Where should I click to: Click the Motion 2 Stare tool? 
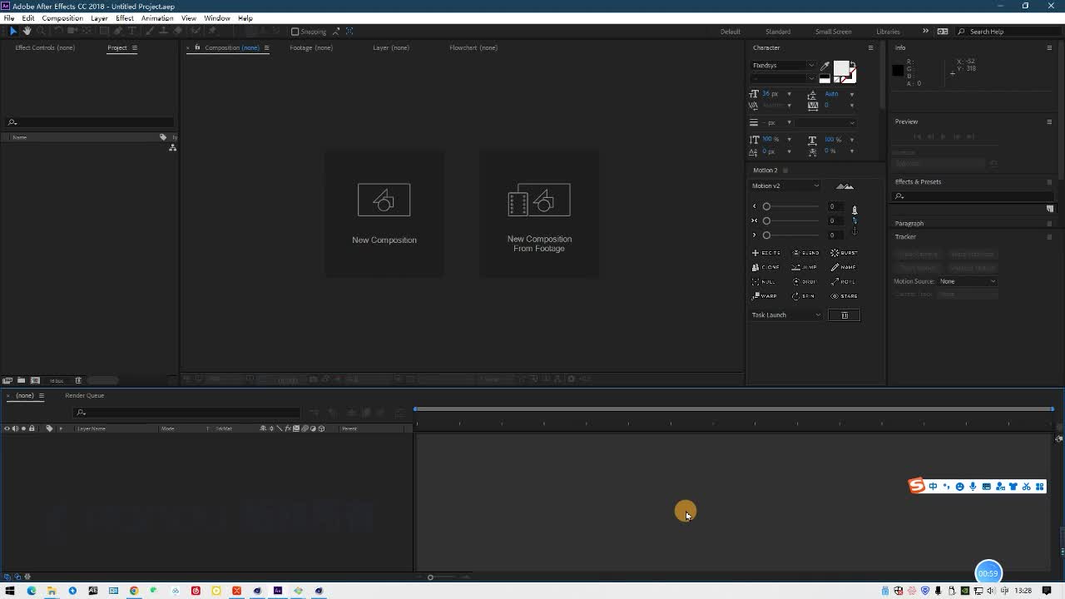(845, 296)
